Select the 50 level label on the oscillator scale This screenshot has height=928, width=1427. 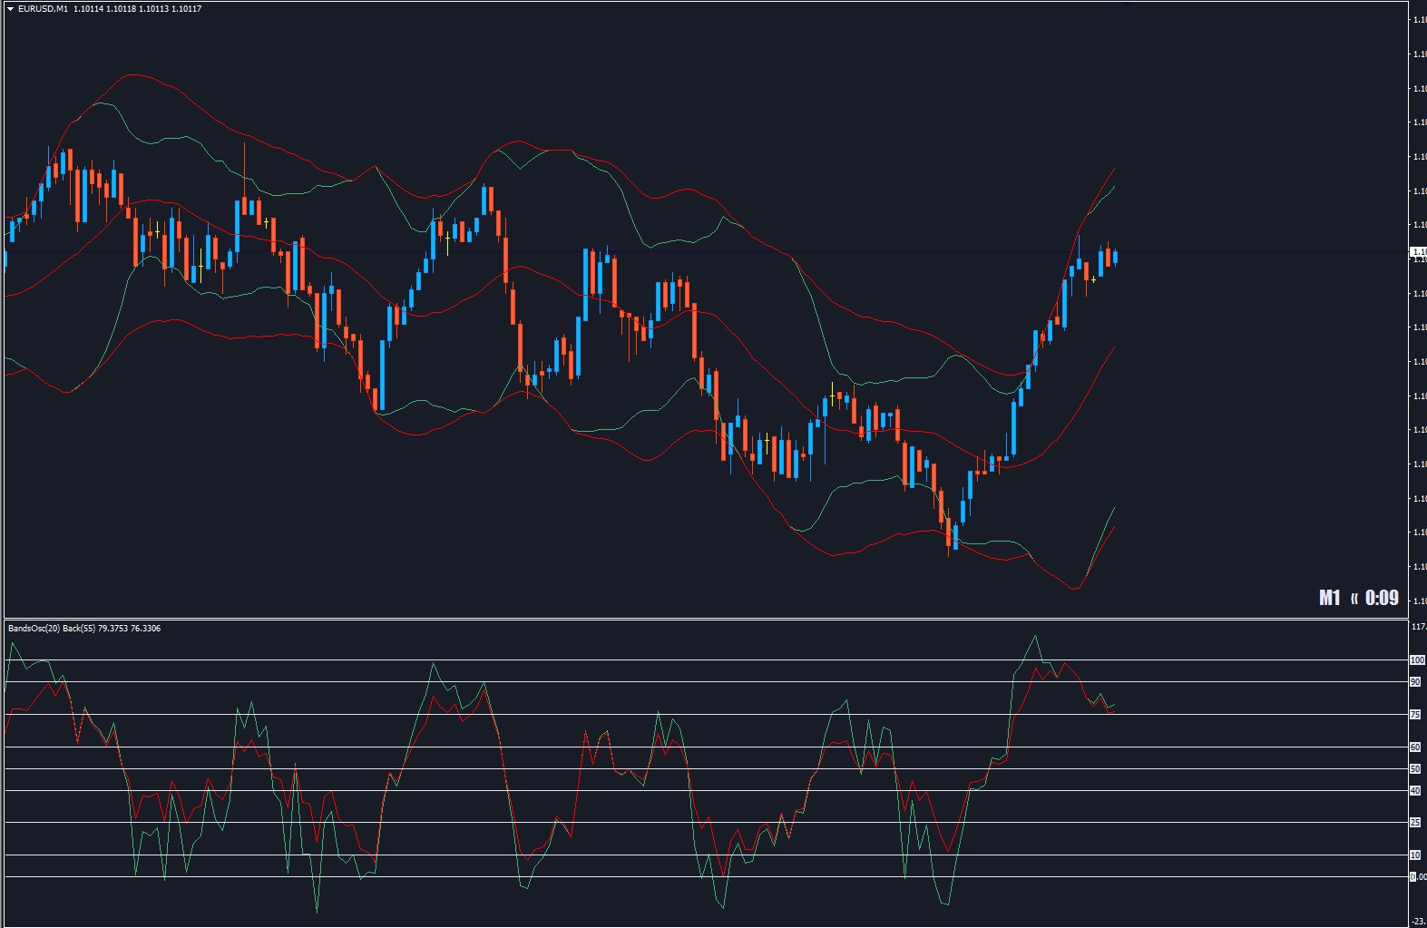coord(1415,769)
